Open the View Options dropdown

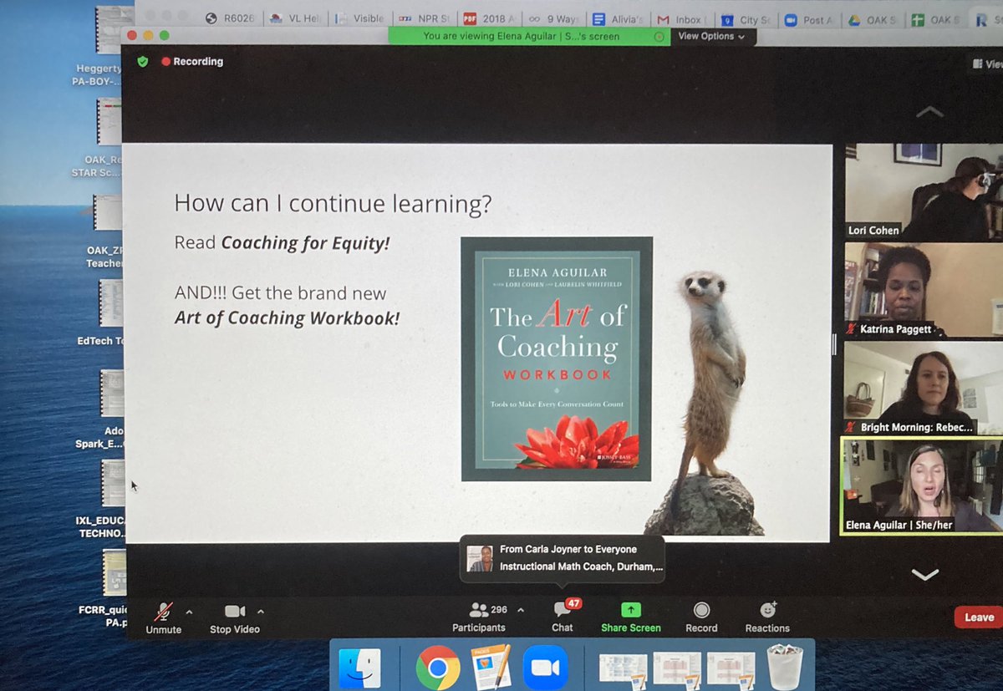coord(710,37)
